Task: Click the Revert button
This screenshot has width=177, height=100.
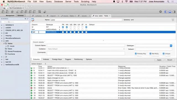Action: (x=170, y=60)
